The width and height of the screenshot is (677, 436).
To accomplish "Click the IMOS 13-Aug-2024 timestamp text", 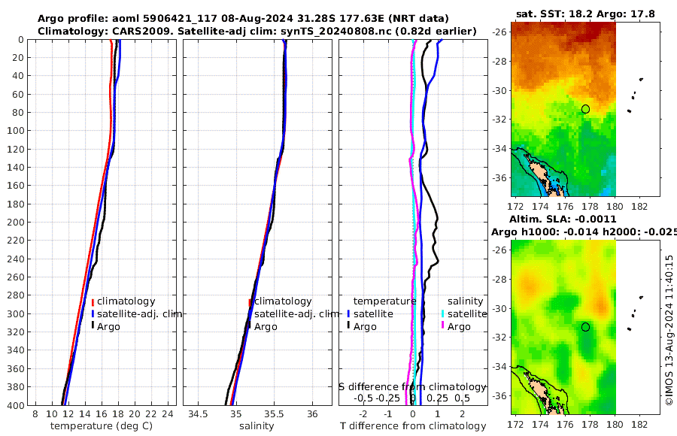I will point(669,330).
